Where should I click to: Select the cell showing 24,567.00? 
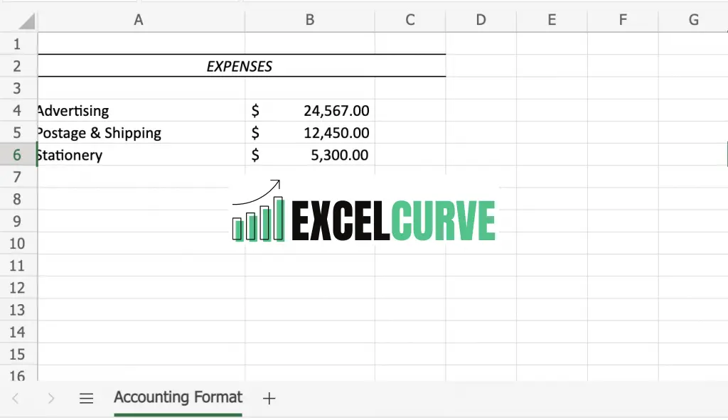[310, 110]
